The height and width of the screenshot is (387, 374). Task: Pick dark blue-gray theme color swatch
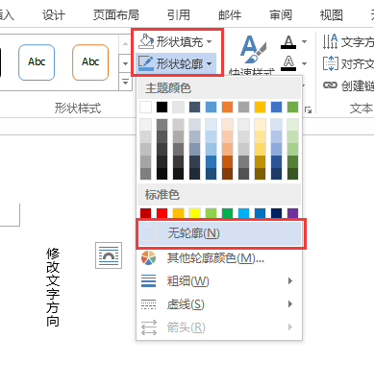tap(194, 108)
